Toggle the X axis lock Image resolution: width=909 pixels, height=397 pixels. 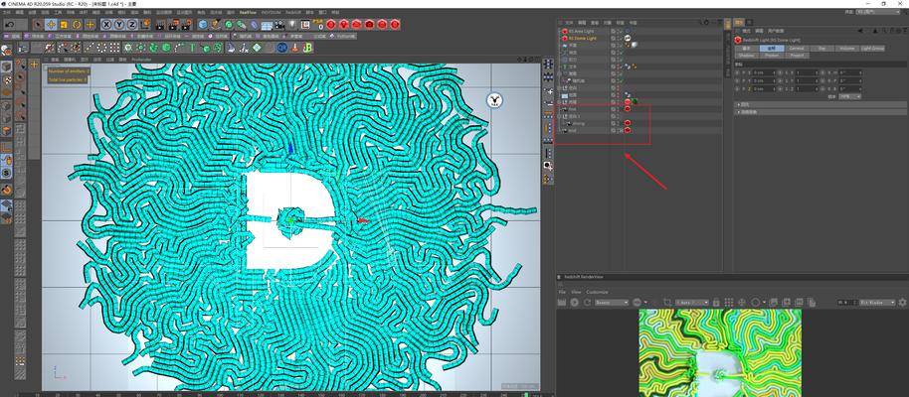point(106,24)
